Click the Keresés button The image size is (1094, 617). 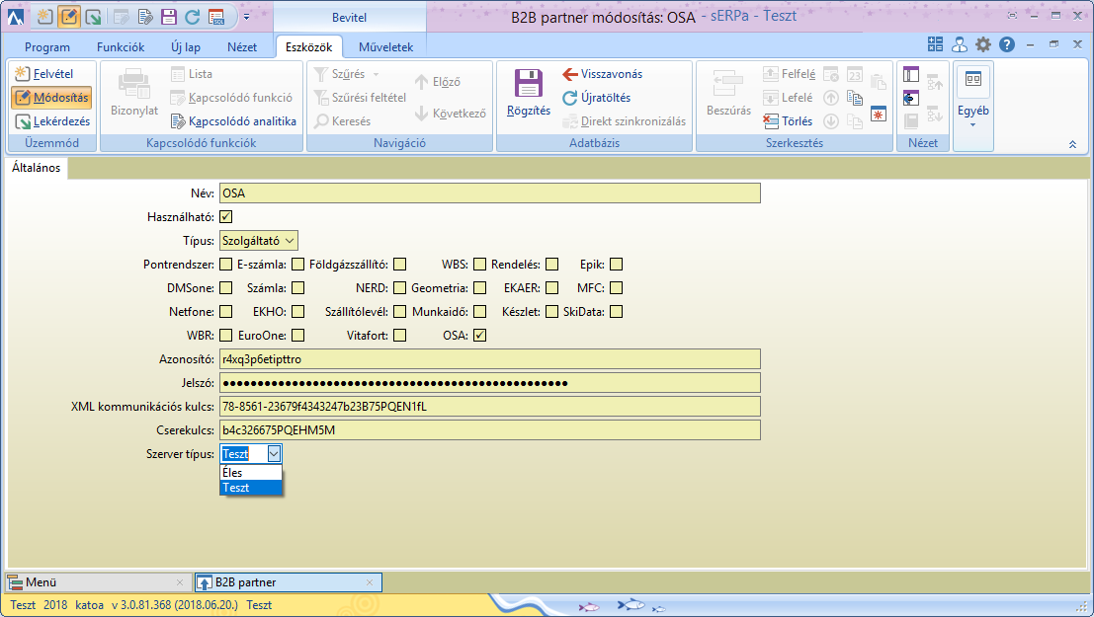point(343,121)
